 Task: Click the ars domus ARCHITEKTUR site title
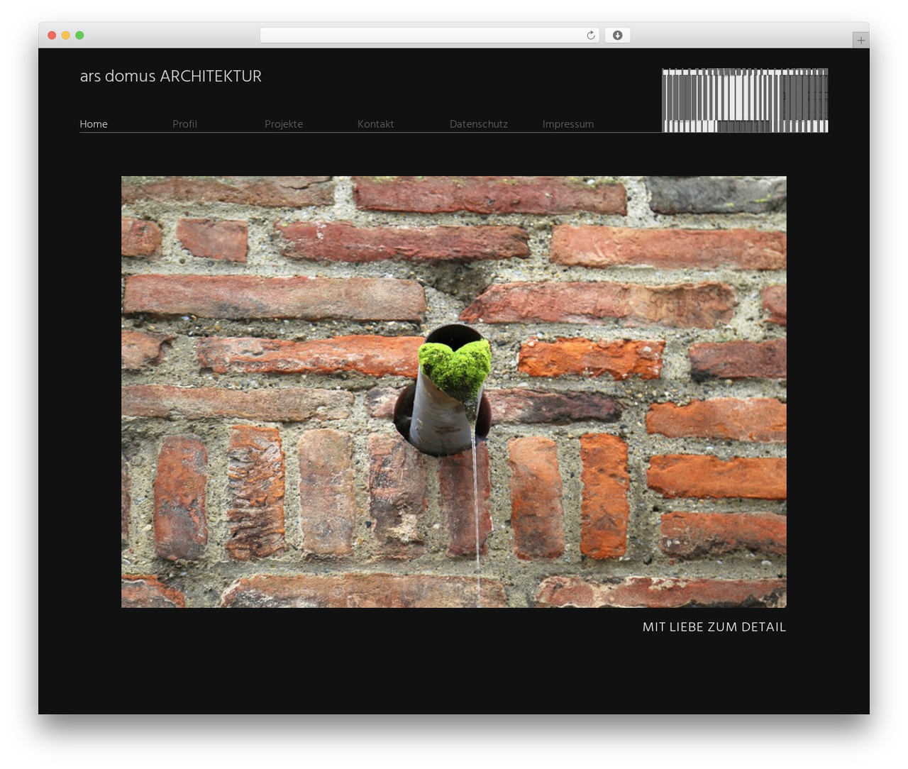click(x=170, y=76)
